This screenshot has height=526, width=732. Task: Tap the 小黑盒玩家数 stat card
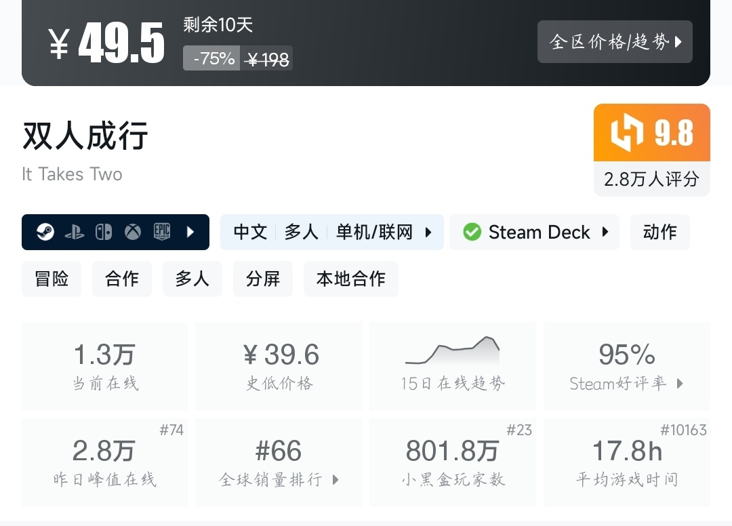coord(452,463)
